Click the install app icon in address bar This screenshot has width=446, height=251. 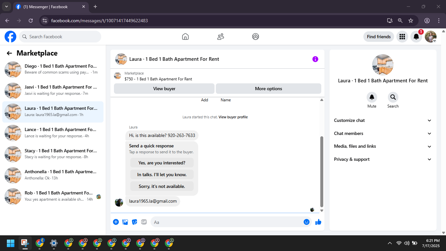pos(390,21)
